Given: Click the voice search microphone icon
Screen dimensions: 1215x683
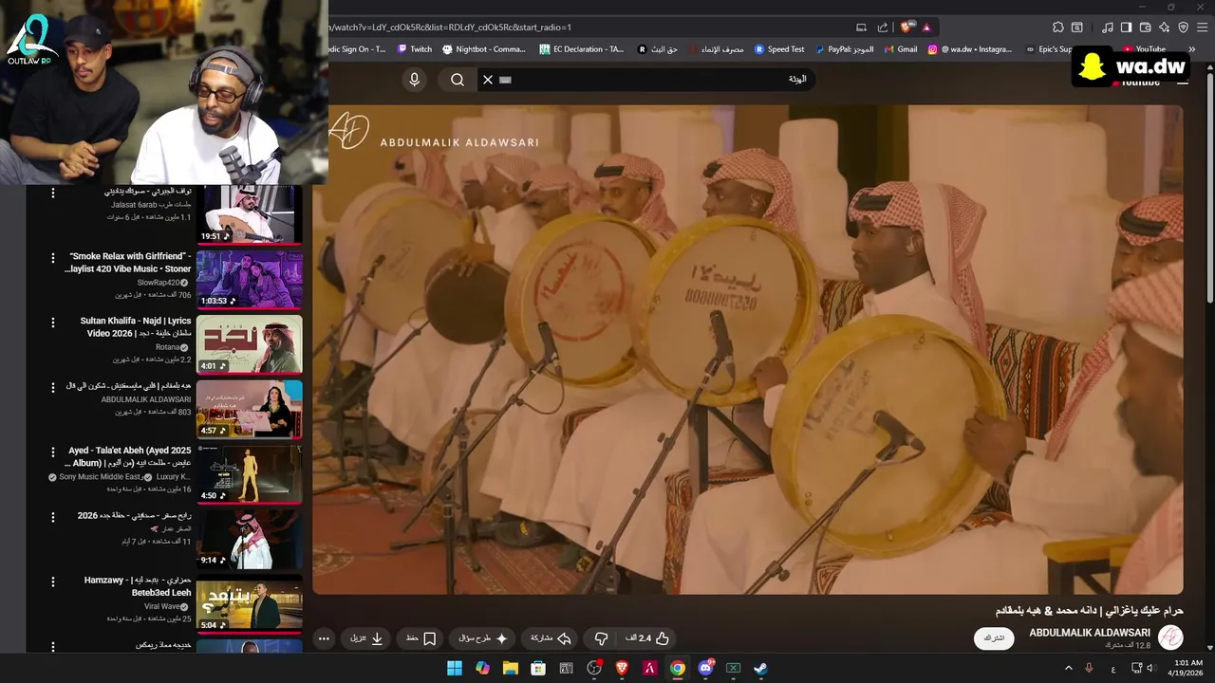Looking at the screenshot, I should click(x=414, y=80).
